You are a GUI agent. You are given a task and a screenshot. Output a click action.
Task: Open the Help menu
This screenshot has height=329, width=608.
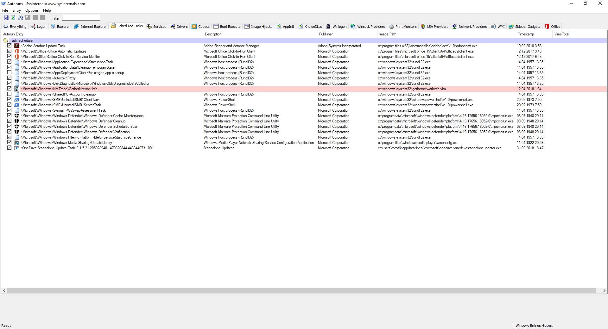tap(47, 10)
